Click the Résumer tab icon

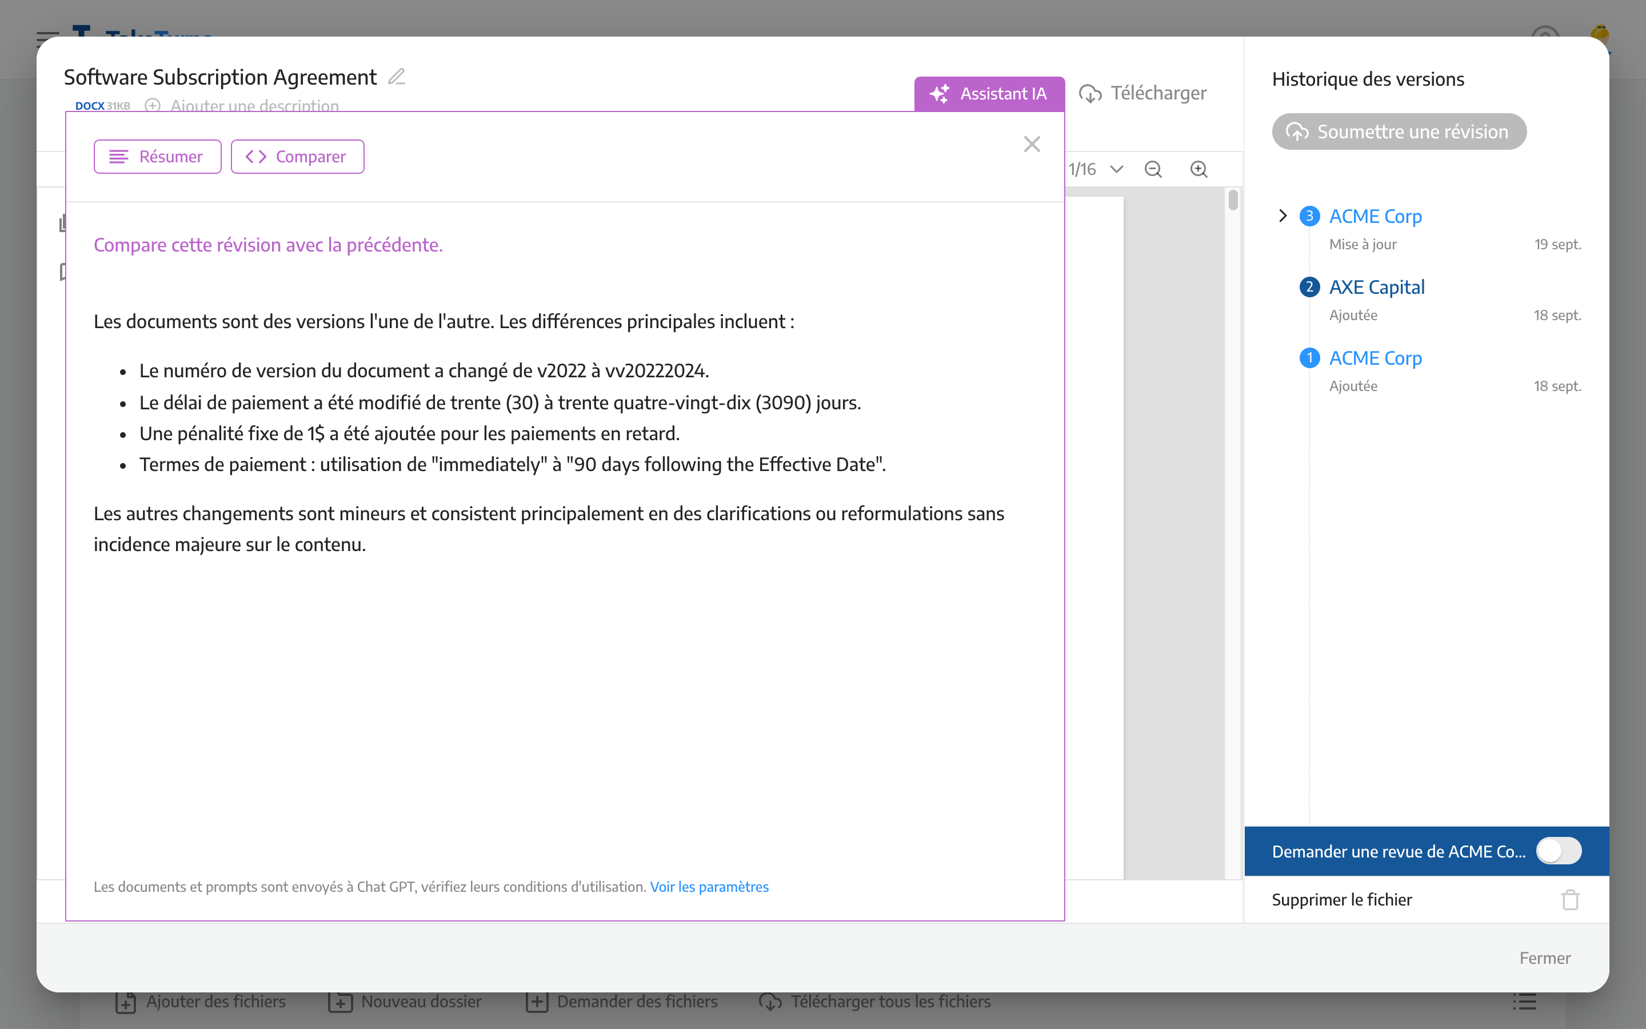click(x=117, y=155)
